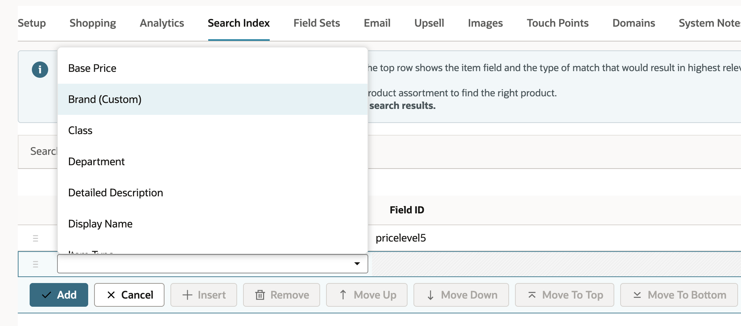
Task: Select the Search Index tab
Action: pyautogui.click(x=239, y=23)
